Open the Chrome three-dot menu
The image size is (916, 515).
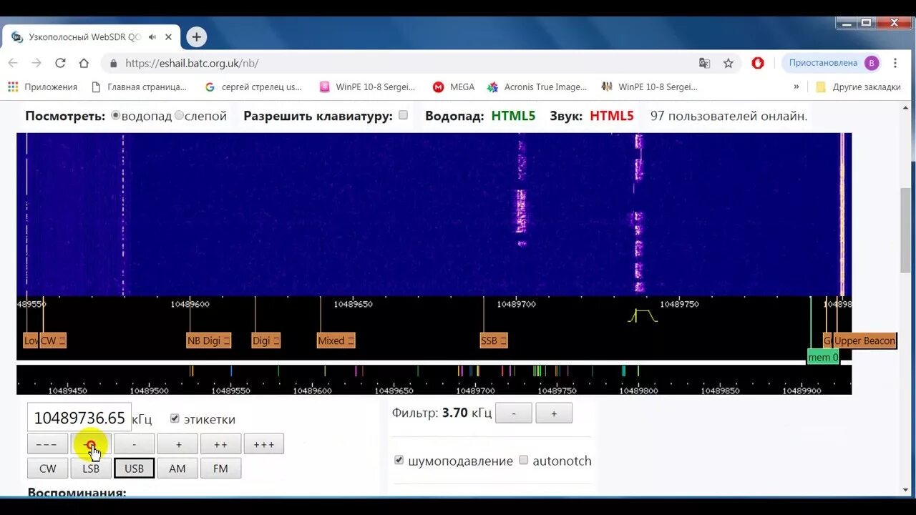pyautogui.click(x=895, y=63)
